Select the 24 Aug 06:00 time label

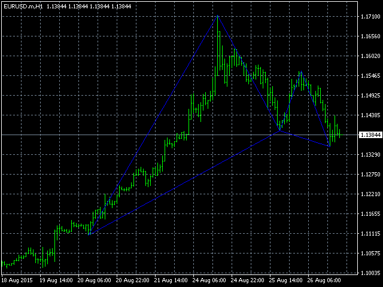pyautogui.click(x=209, y=280)
